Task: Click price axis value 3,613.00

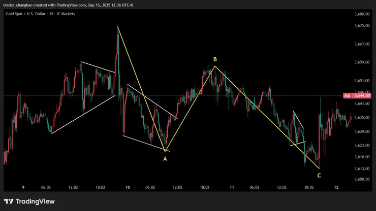Action: tap(362, 168)
